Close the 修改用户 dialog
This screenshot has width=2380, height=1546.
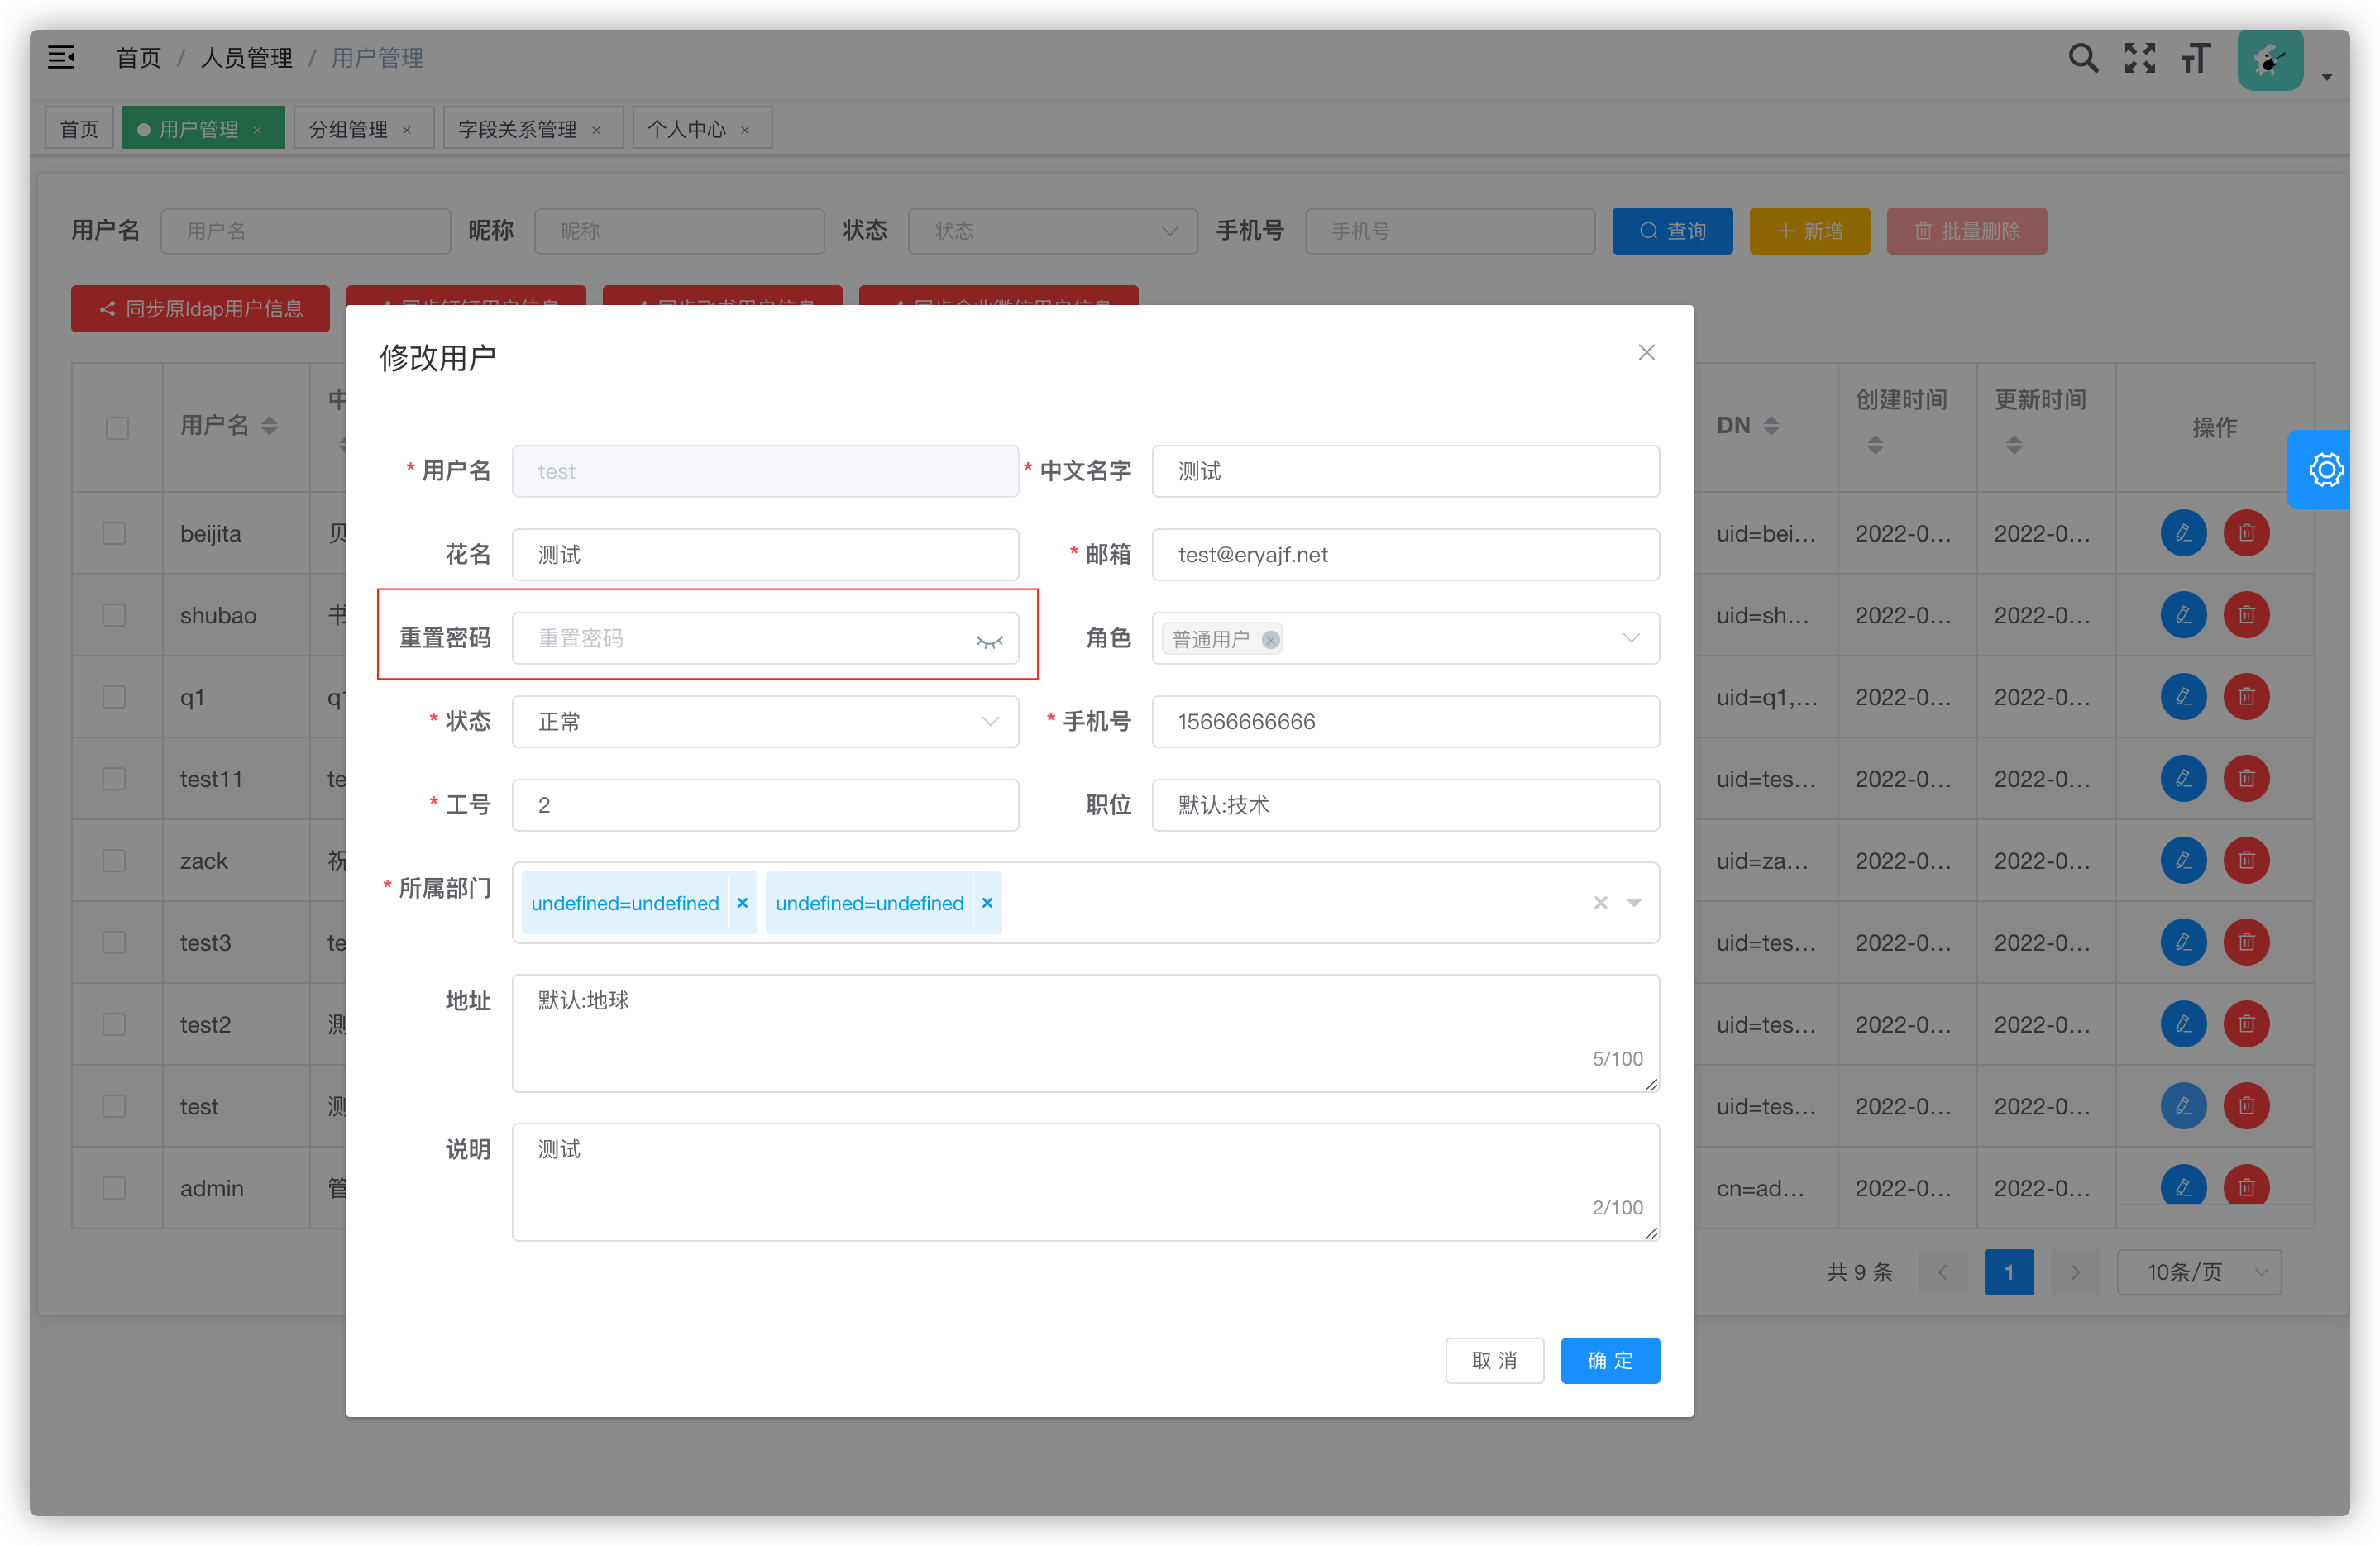pyautogui.click(x=1646, y=352)
